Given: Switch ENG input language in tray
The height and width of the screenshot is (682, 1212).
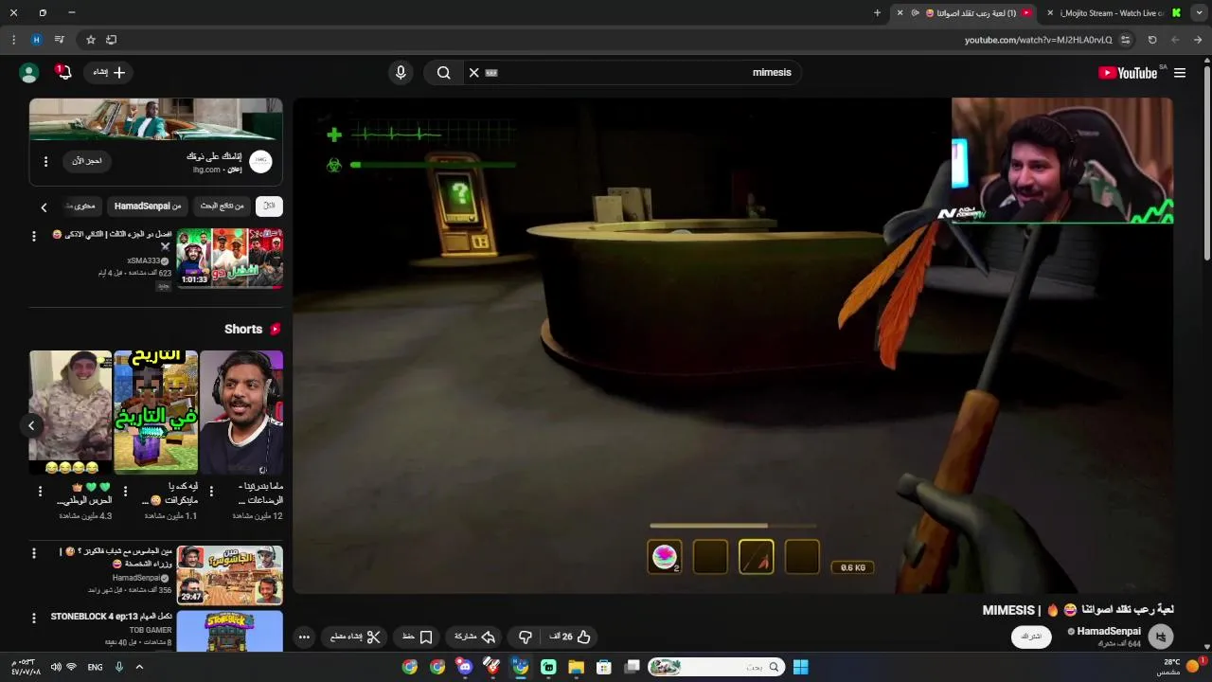Looking at the screenshot, I should [x=96, y=667].
